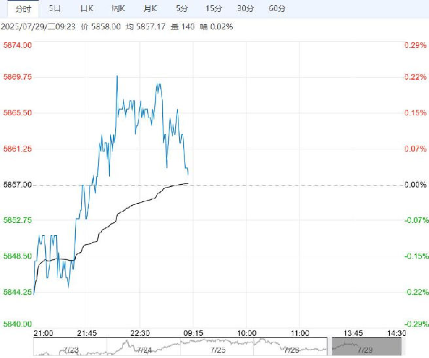The image size is (429, 358).
Task: Click the 09:15 time axis marker
Action: [193, 333]
